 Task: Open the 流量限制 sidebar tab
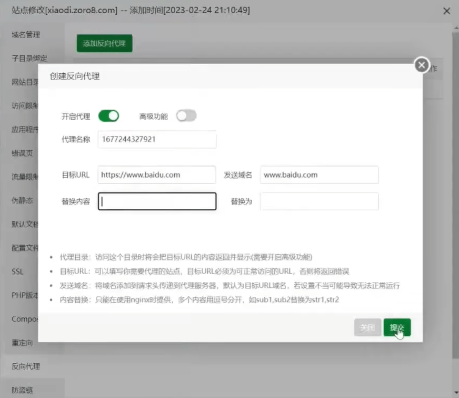(25, 177)
